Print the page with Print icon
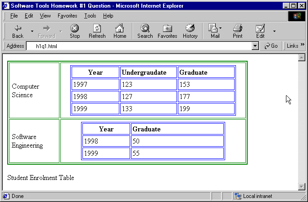Viewport: 308px width, 202px height. click(x=237, y=28)
